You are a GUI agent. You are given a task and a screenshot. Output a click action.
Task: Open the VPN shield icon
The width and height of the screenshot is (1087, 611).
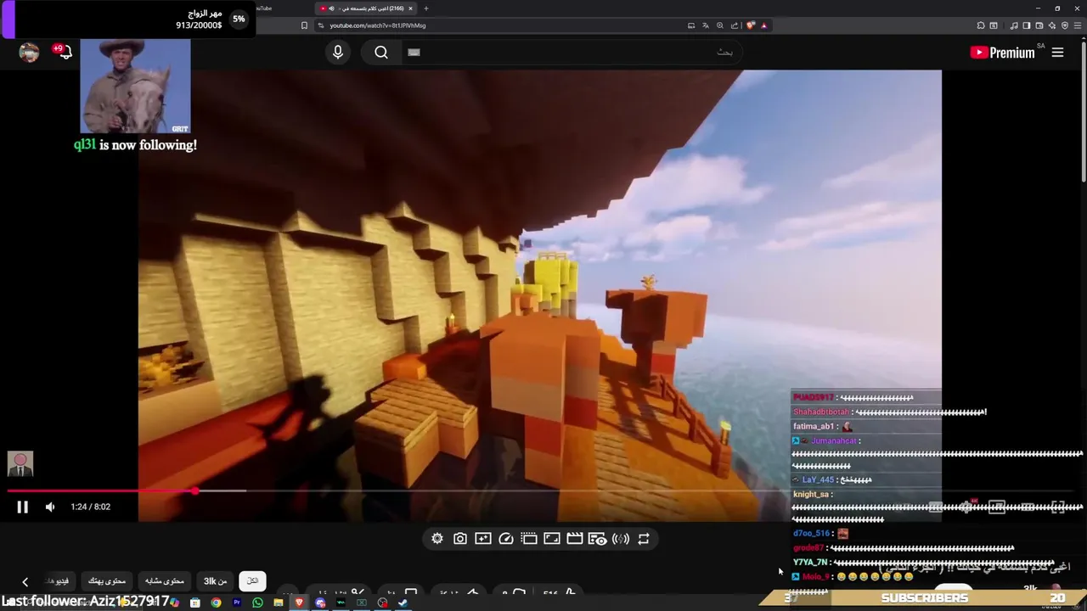[1065, 25]
